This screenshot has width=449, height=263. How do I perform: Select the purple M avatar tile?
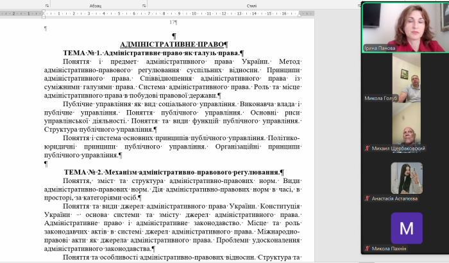407,228
